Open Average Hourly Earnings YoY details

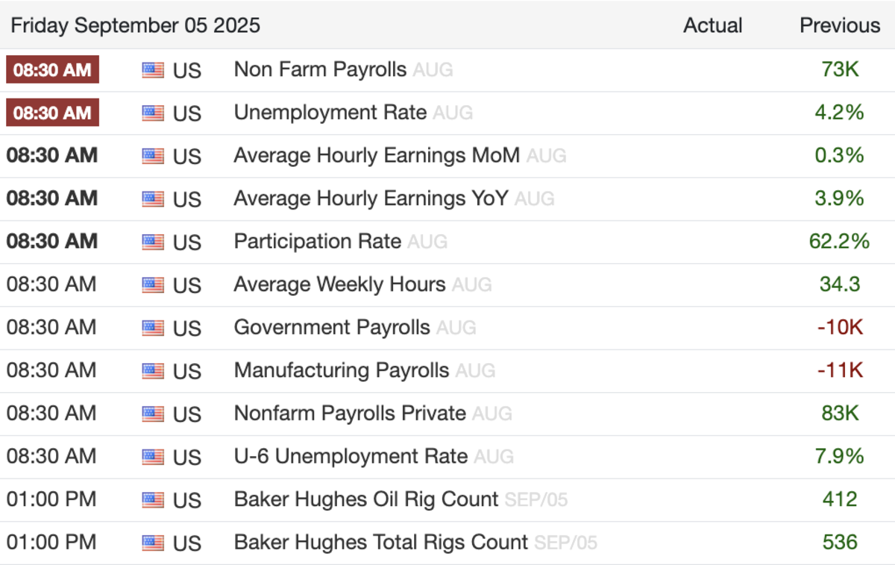tap(371, 198)
